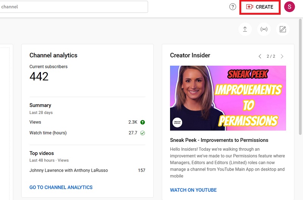Click the checkmark icon beside Watch time

(143, 133)
